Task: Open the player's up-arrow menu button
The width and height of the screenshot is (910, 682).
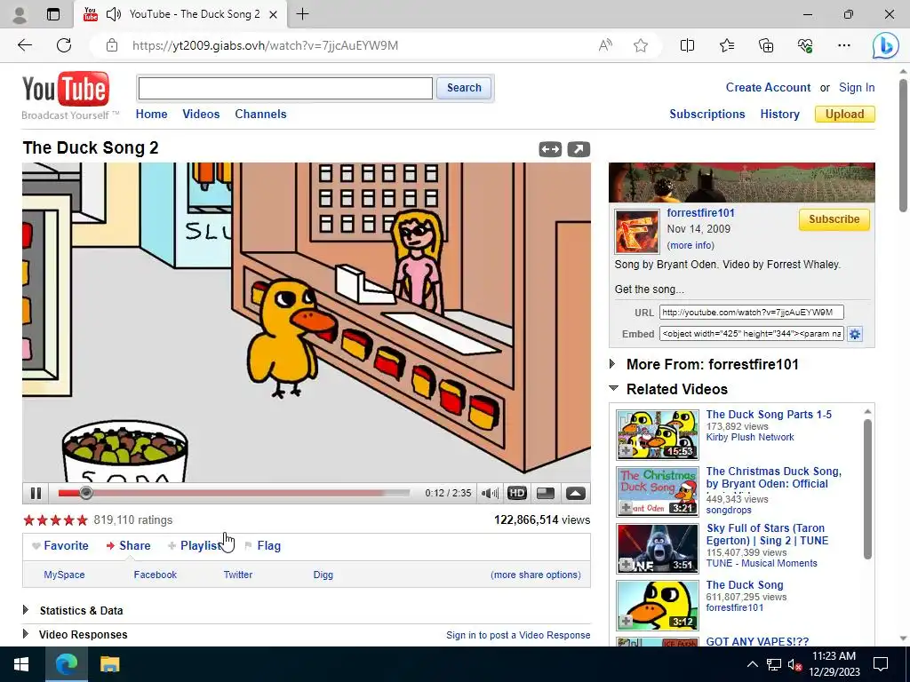Action: (x=575, y=493)
